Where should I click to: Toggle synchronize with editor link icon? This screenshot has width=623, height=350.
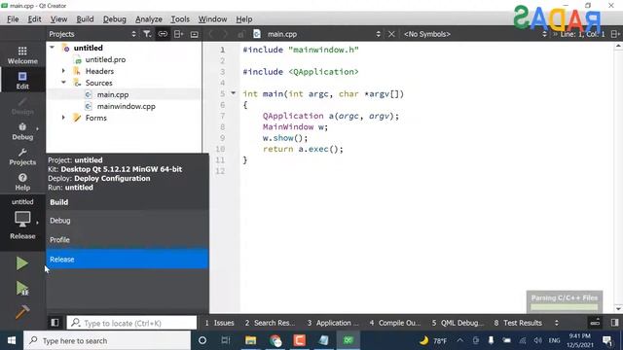[163, 34]
